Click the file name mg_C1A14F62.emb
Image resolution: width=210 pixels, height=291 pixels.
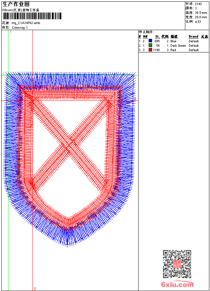pyautogui.click(x=26, y=23)
